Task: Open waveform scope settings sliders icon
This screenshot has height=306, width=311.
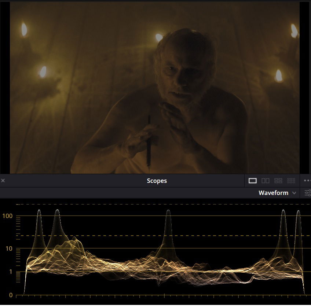Action: click(x=307, y=193)
